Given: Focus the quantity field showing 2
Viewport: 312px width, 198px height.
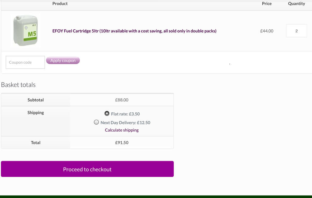Looking at the screenshot, I should pyautogui.click(x=296, y=31).
